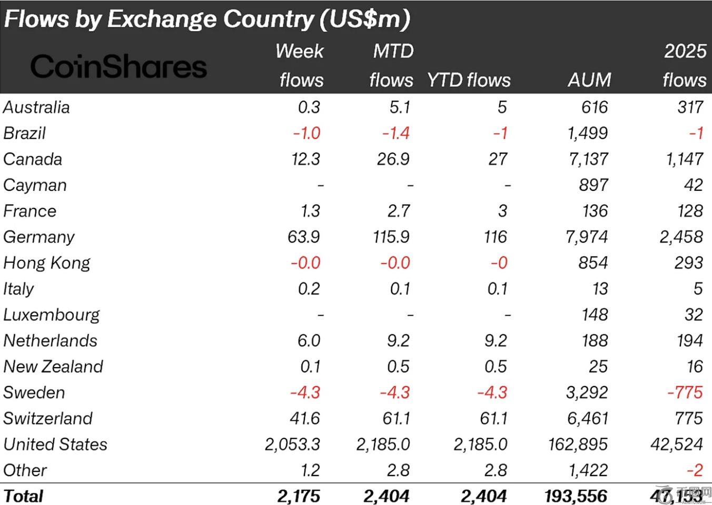Select the Luxembourg row label
Image resolution: width=712 pixels, height=505 pixels.
coord(52,315)
